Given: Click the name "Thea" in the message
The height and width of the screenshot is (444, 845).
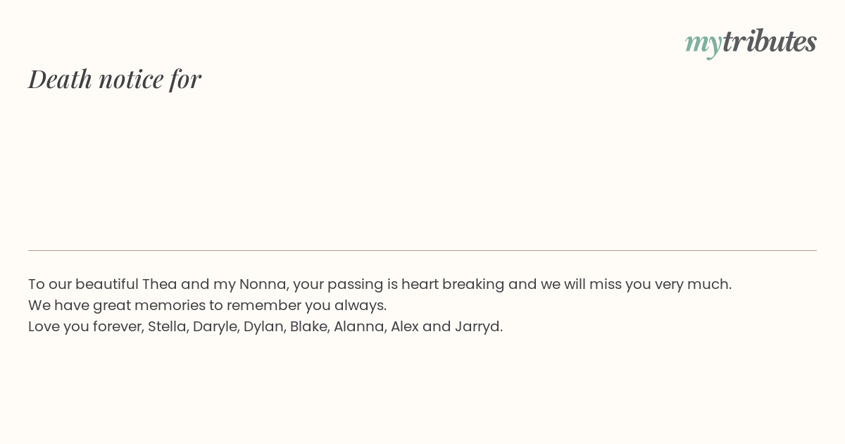Looking at the screenshot, I should (159, 284).
